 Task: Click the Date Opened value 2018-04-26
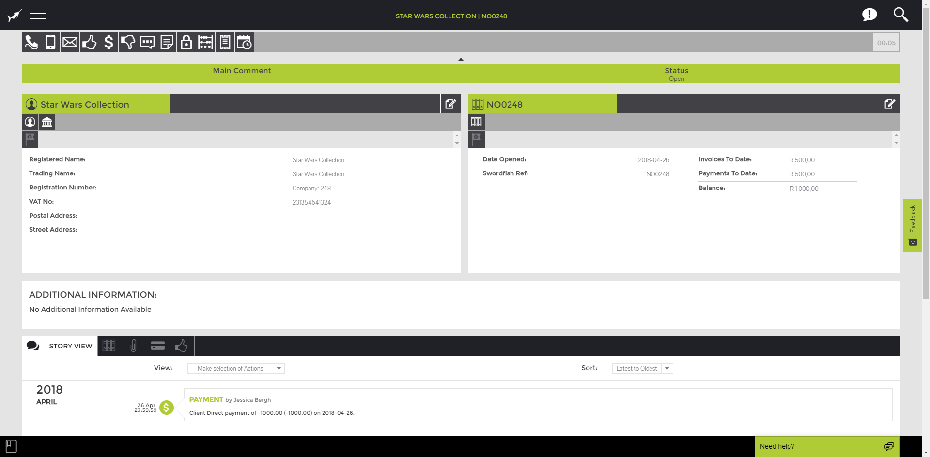tap(653, 160)
